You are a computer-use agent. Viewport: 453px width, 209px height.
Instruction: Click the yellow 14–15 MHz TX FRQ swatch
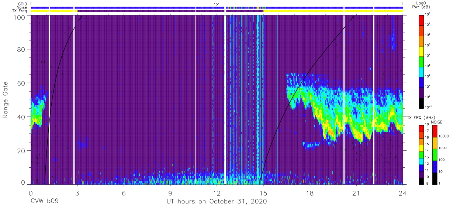click(421, 148)
